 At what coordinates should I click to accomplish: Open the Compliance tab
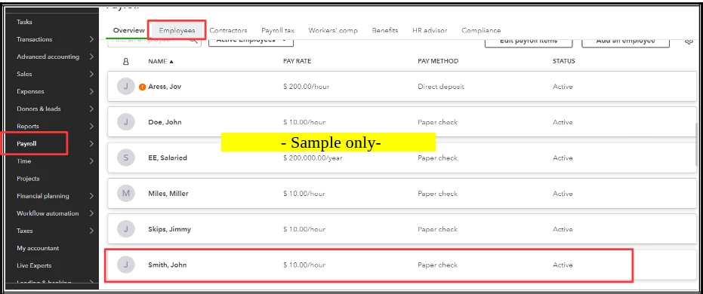coord(481,30)
